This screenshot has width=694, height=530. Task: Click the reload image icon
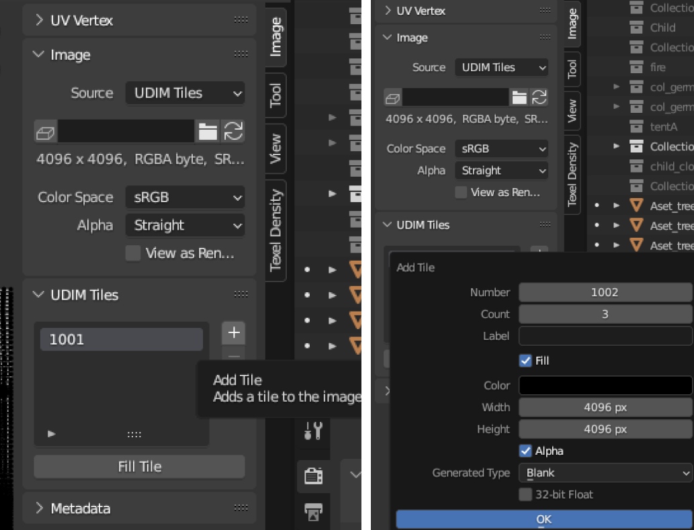point(233,132)
